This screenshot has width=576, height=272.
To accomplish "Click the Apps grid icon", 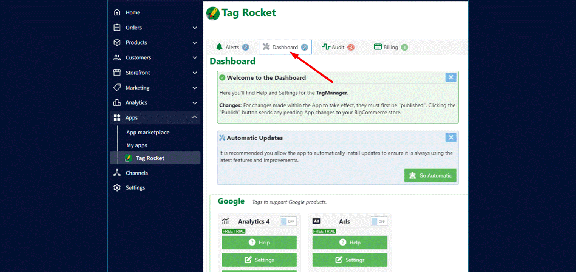I will click(x=117, y=117).
